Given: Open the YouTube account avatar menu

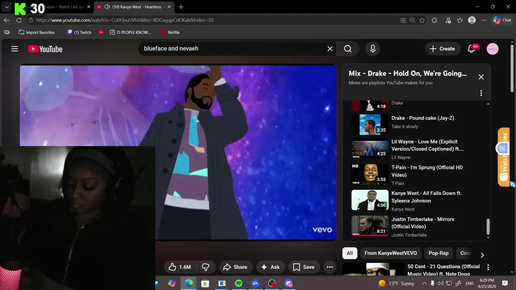Looking at the screenshot, I should [x=493, y=49].
